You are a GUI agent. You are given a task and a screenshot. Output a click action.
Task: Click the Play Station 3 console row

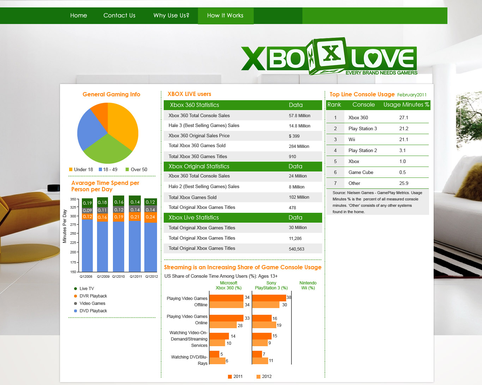(x=377, y=128)
